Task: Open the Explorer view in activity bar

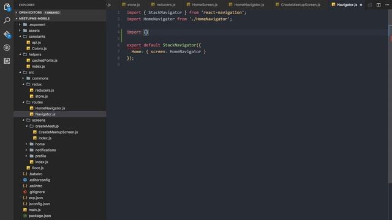Action: click(x=7, y=7)
